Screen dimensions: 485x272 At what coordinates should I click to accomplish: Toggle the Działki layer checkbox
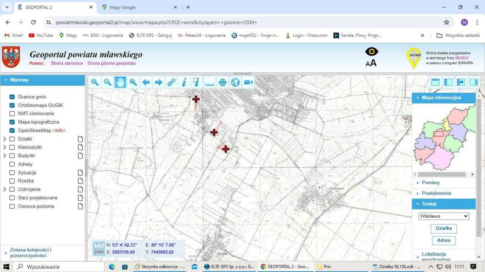coord(12,139)
